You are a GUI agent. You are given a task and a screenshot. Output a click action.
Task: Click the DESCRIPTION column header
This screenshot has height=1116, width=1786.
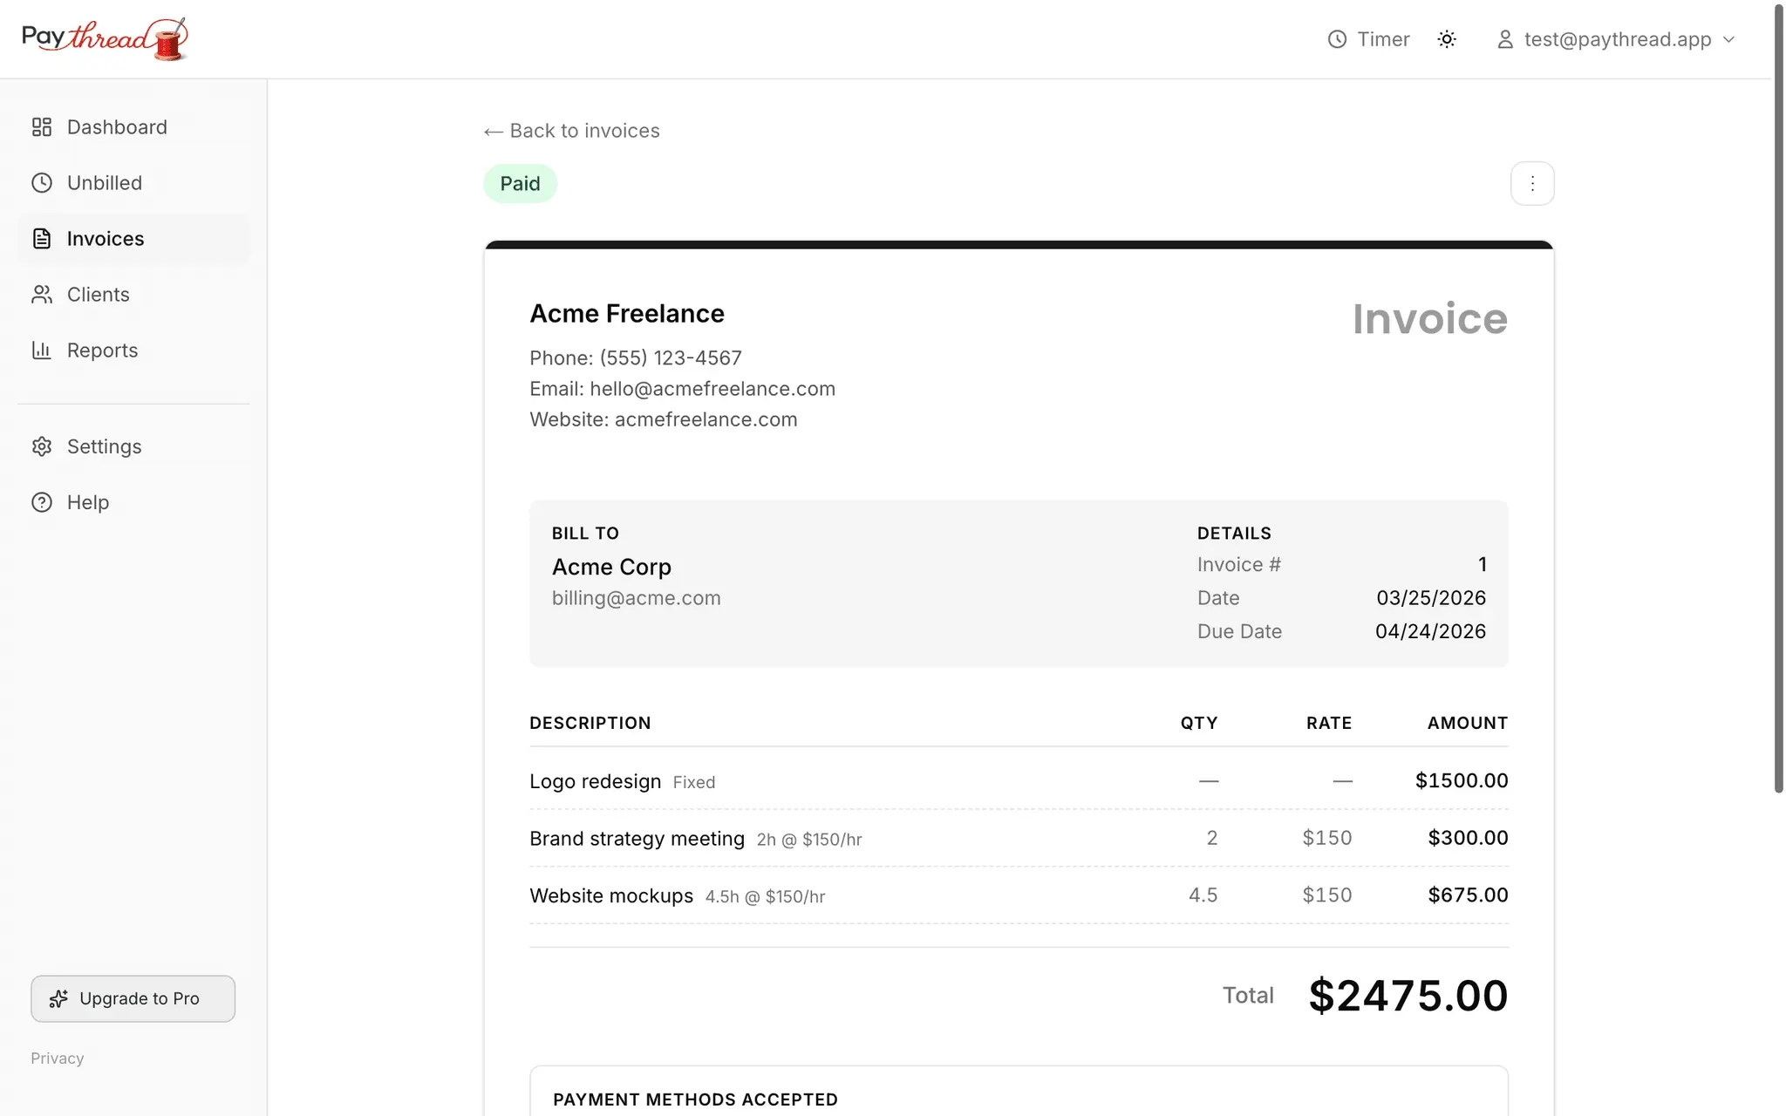tap(590, 723)
